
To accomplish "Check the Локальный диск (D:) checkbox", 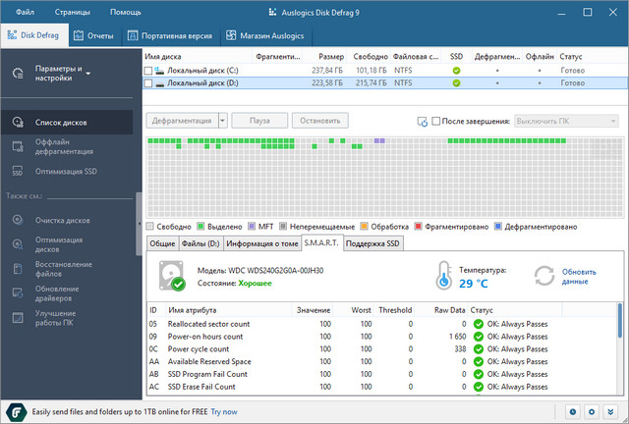I will click(x=149, y=84).
